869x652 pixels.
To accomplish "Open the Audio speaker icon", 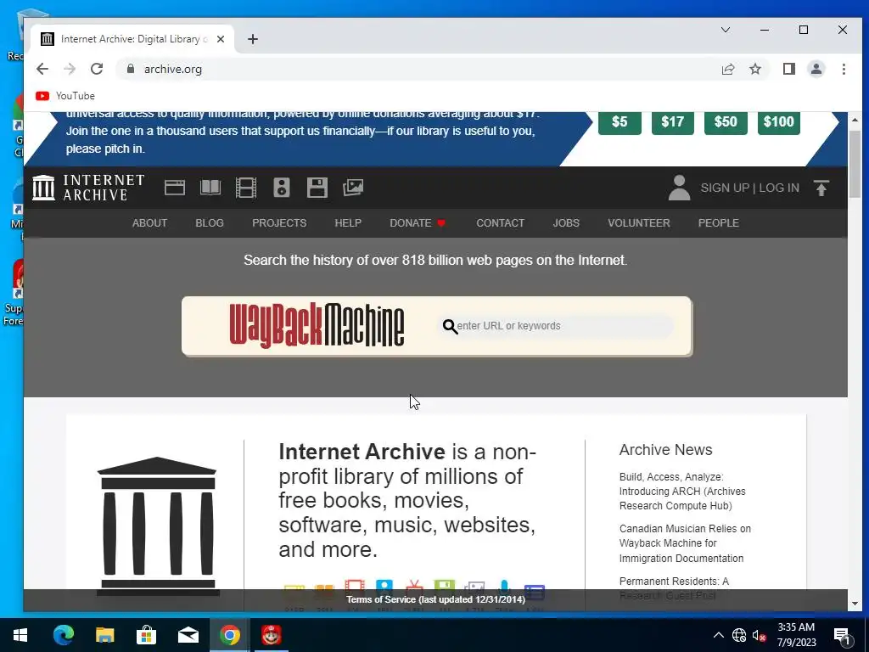I will pyautogui.click(x=282, y=188).
